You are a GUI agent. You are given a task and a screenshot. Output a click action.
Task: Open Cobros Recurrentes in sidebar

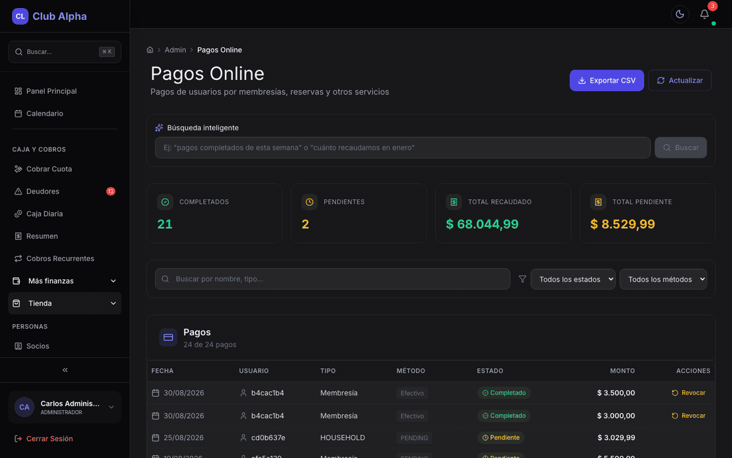65,259
